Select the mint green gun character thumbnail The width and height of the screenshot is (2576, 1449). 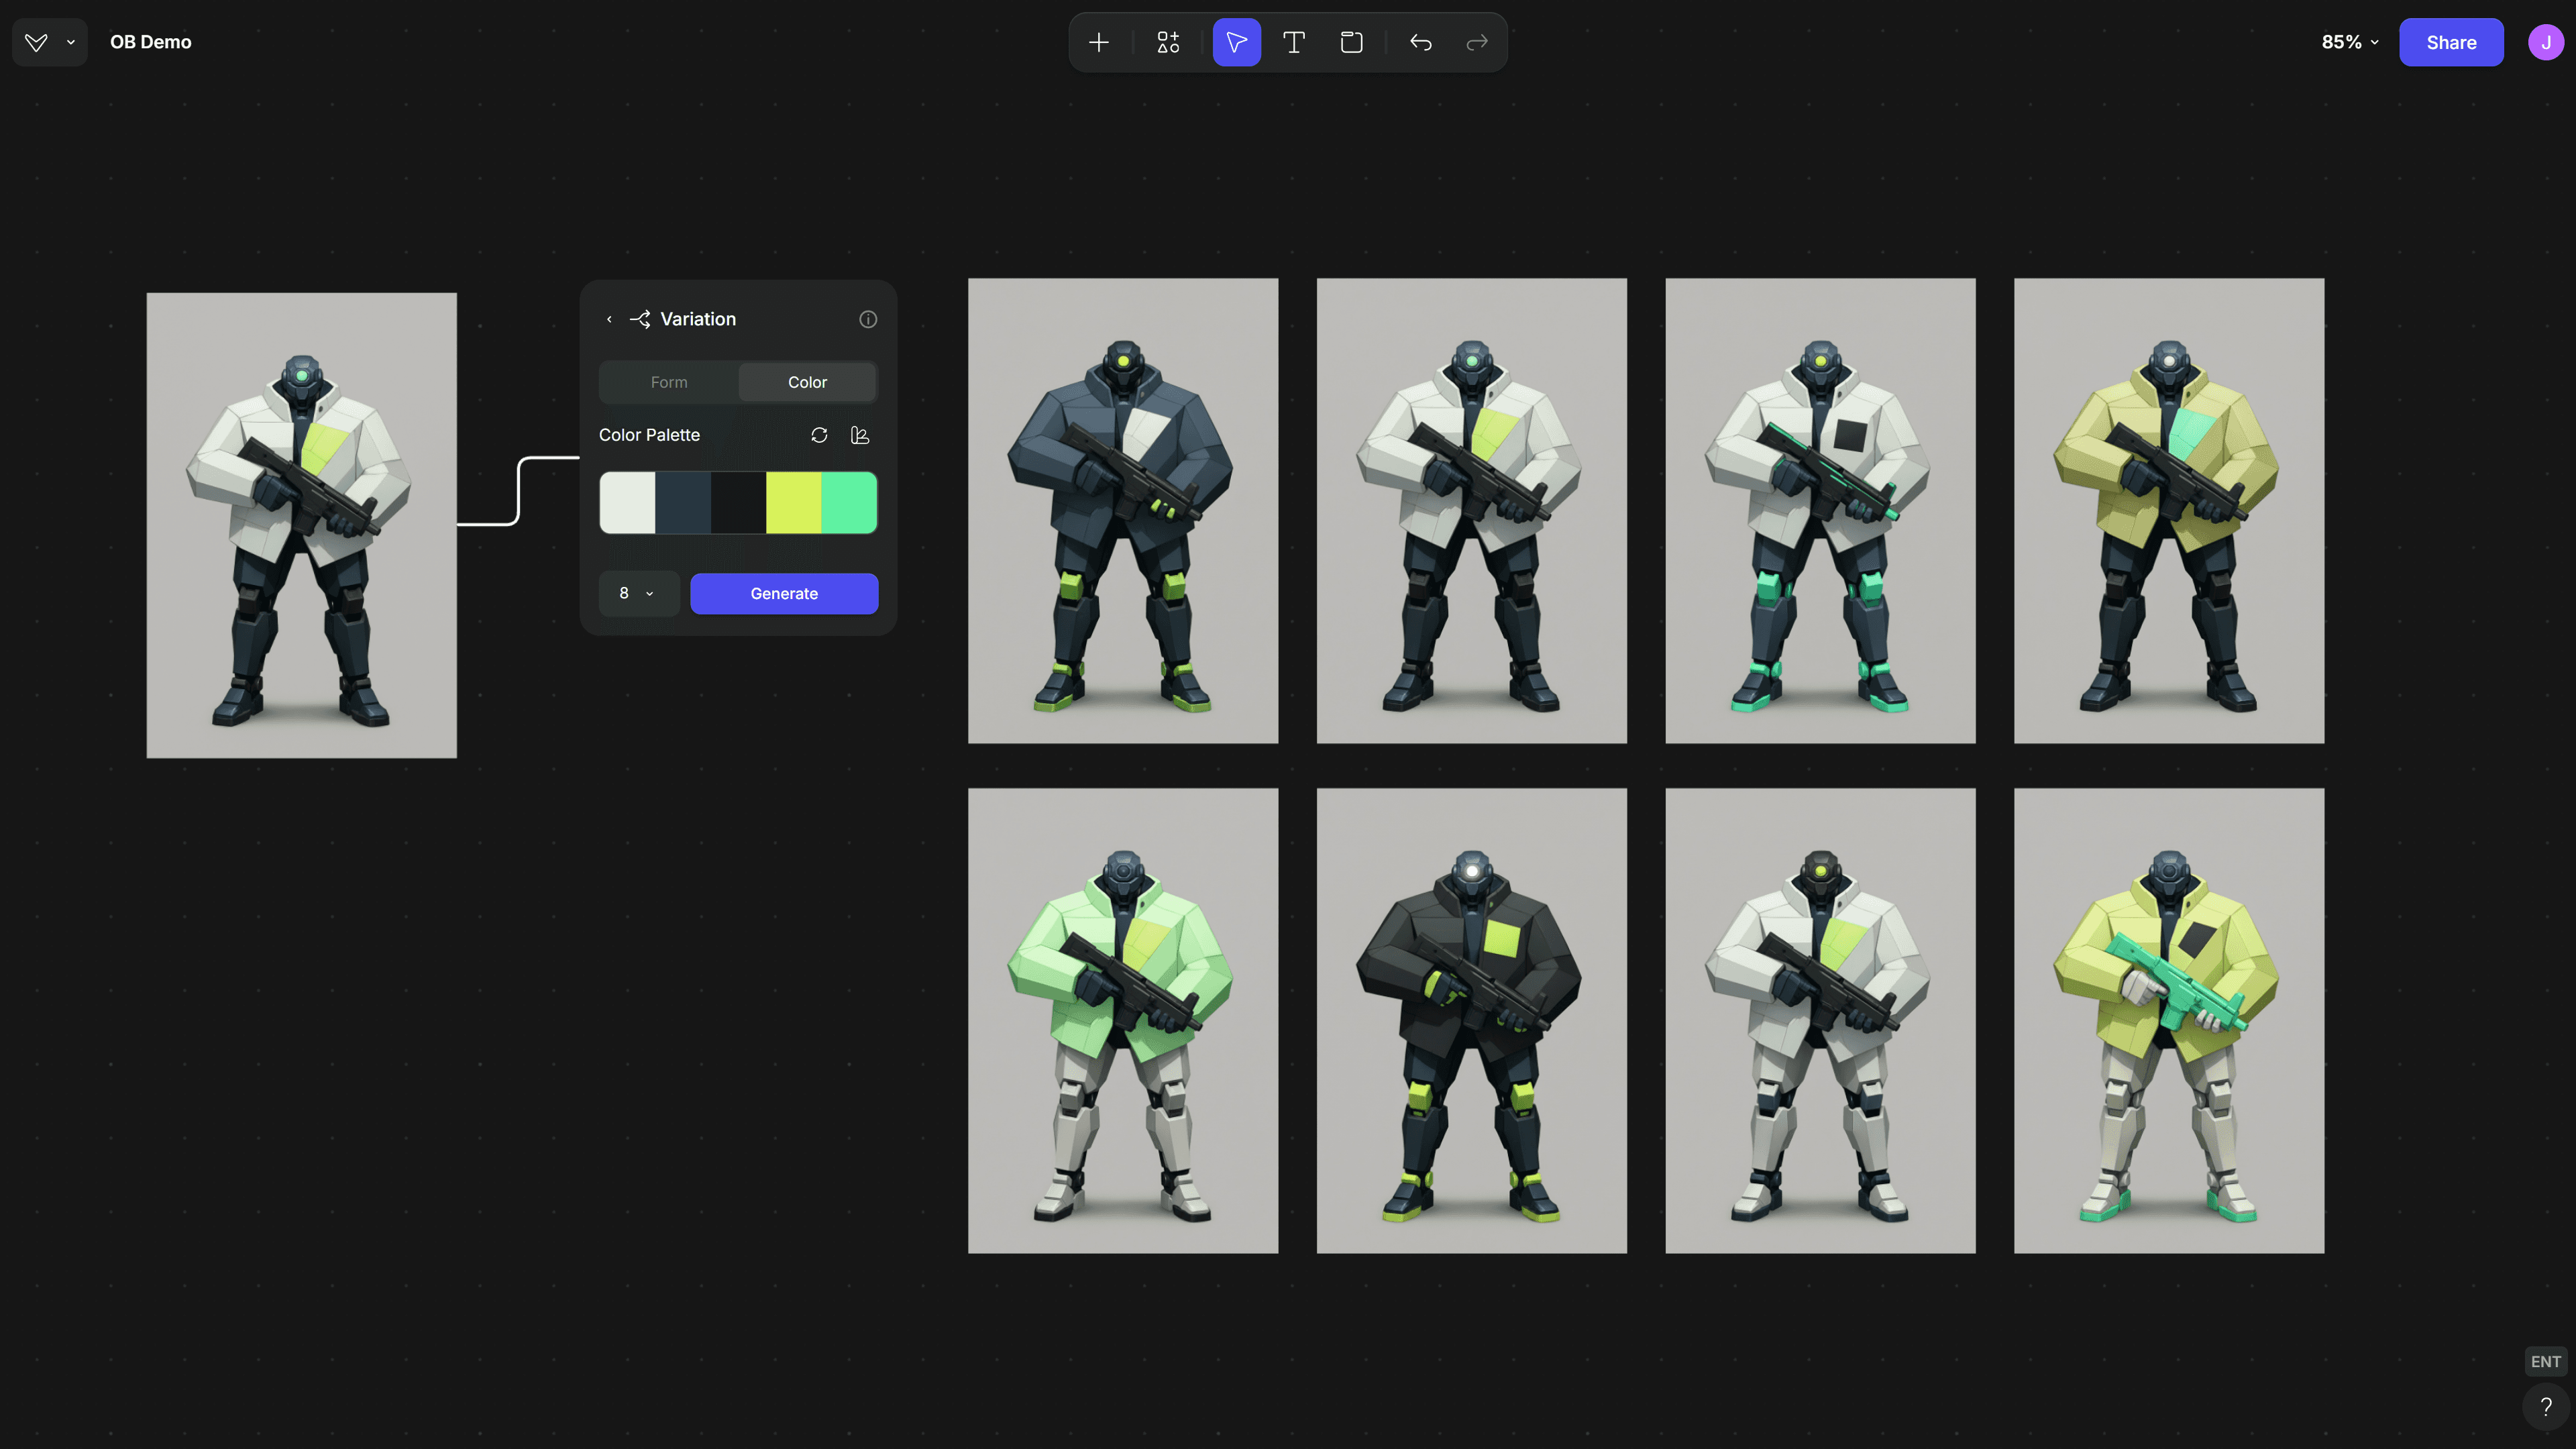click(2168, 1020)
